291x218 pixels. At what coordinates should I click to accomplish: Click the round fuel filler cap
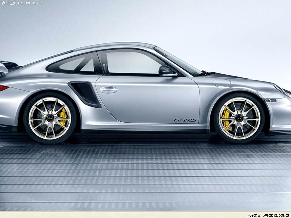click(222, 83)
